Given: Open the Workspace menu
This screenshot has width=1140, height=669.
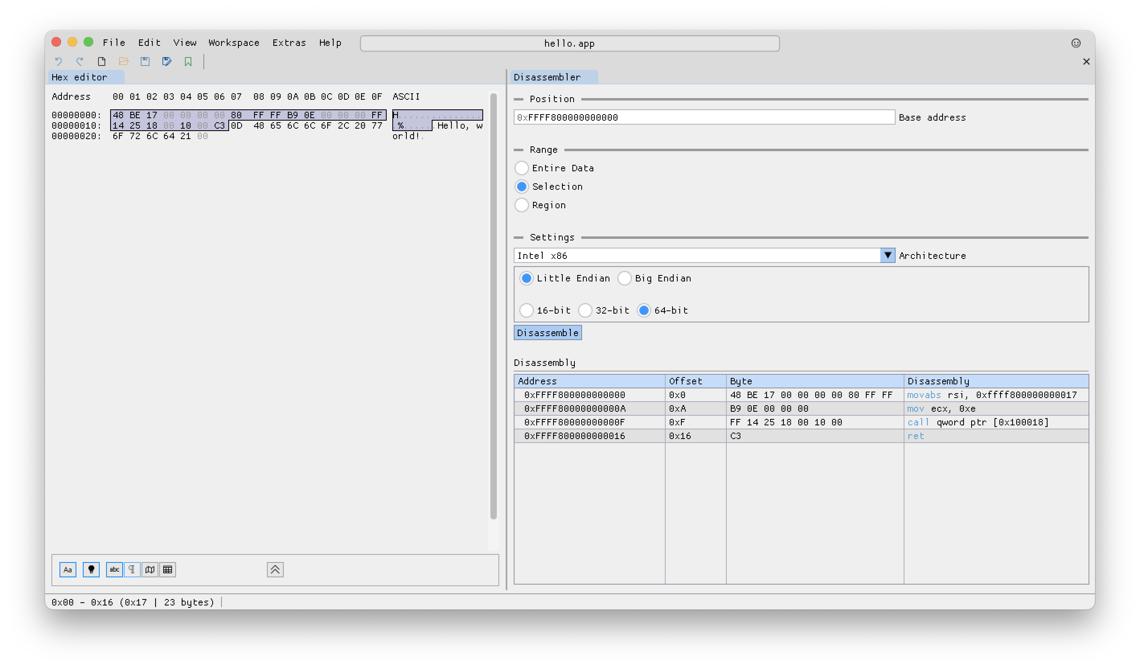Looking at the screenshot, I should [234, 43].
